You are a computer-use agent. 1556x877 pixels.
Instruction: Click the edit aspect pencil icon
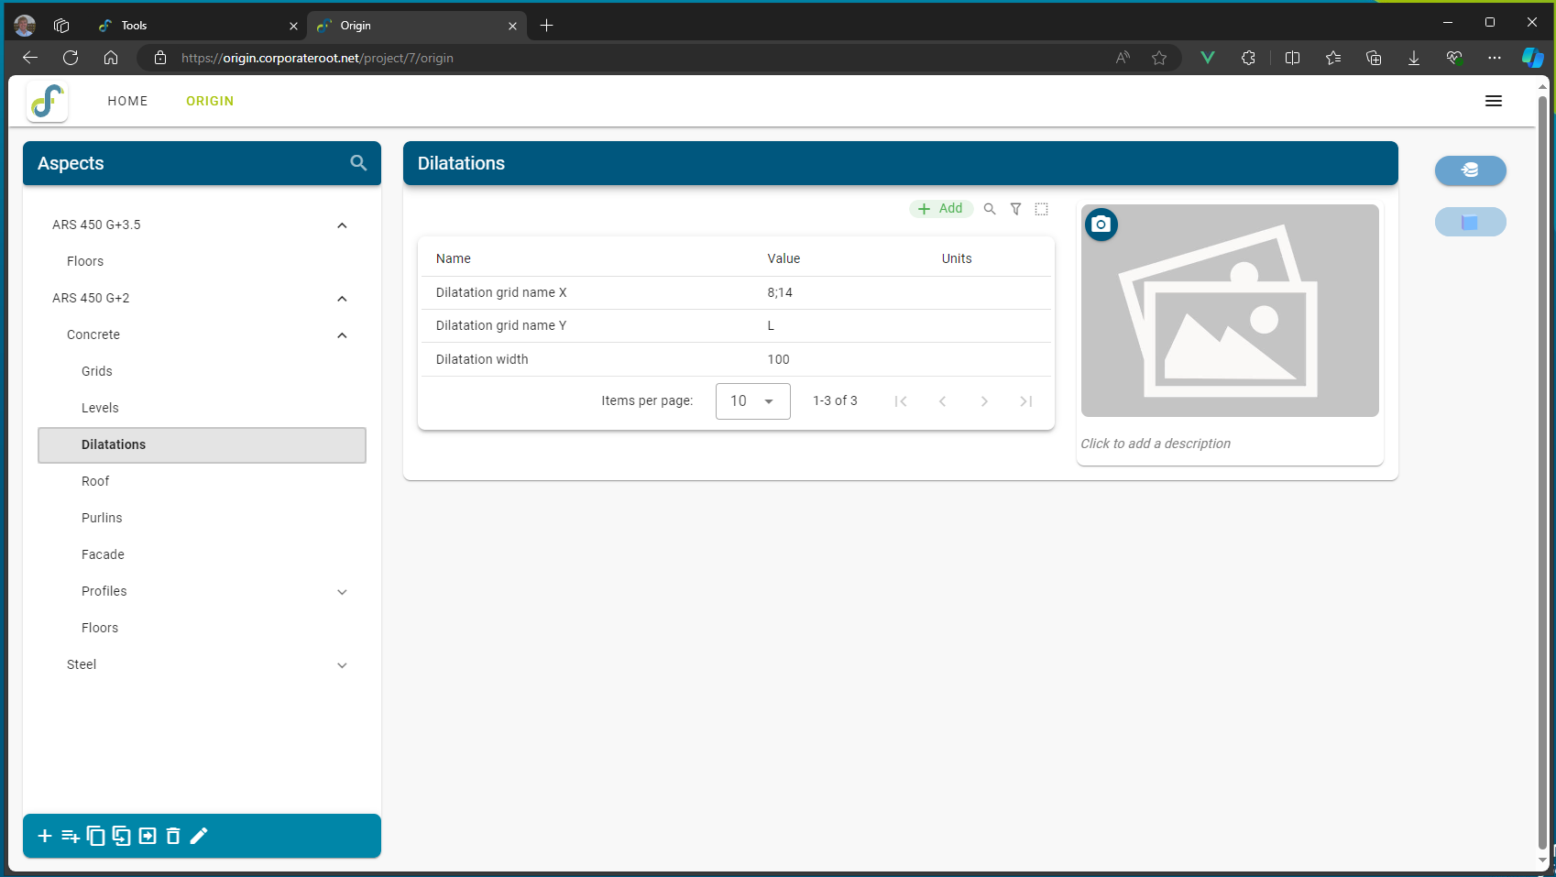[x=199, y=836]
